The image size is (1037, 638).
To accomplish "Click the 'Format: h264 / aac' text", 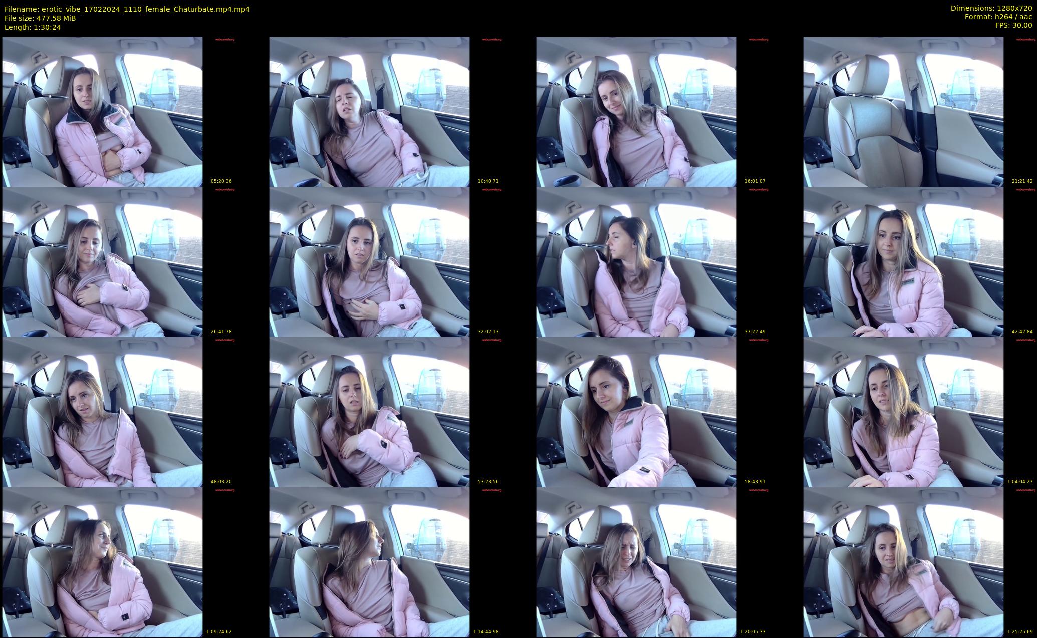I will [998, 17].
